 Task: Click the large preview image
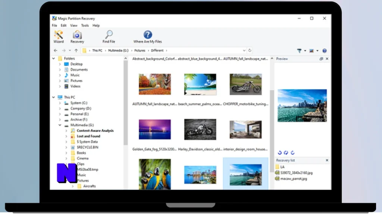[302, 106]
